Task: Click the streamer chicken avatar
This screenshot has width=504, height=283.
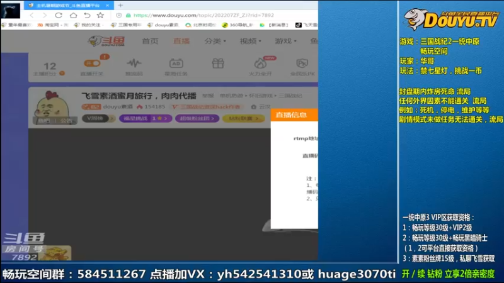Action: pyautogui.click(x=52, y=106)
